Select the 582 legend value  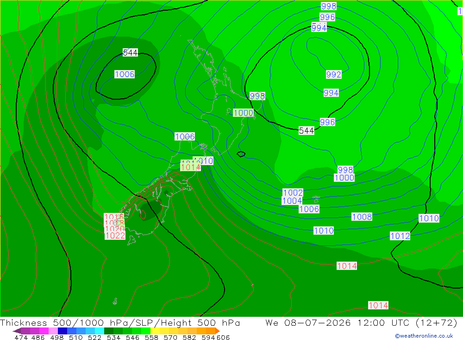pyautogui.click(x=189, y=337)
